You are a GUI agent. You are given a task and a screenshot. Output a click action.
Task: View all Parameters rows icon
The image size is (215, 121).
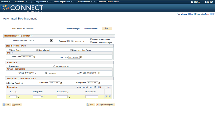[x=95, y=87]
